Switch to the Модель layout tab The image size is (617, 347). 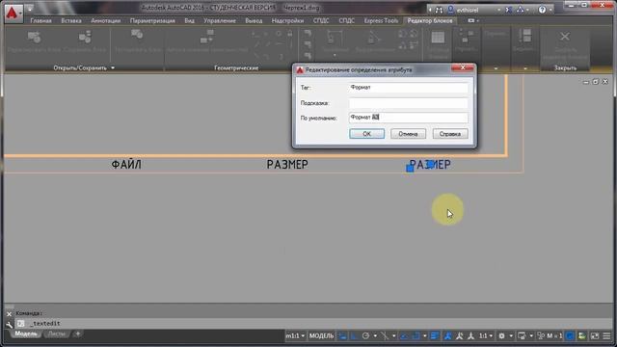click(26, 334)
